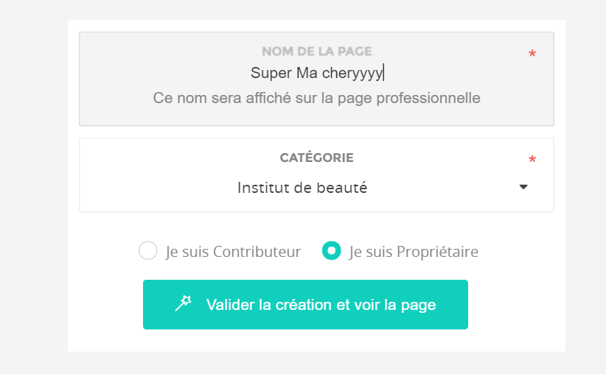This screenshot has width=606, height=374.
Task: Click the black caret arrow of the Catégorie selector
Action: pos(523,187)
